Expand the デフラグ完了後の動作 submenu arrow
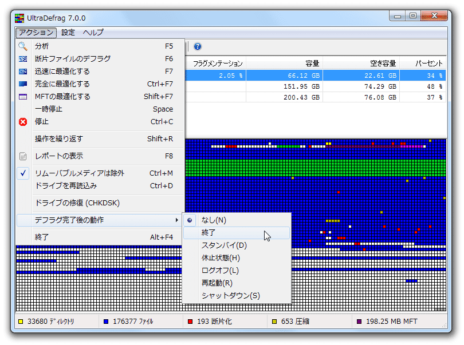Viewport: 464px width, 345px height. pyautogui.click(x=176, y=220)
